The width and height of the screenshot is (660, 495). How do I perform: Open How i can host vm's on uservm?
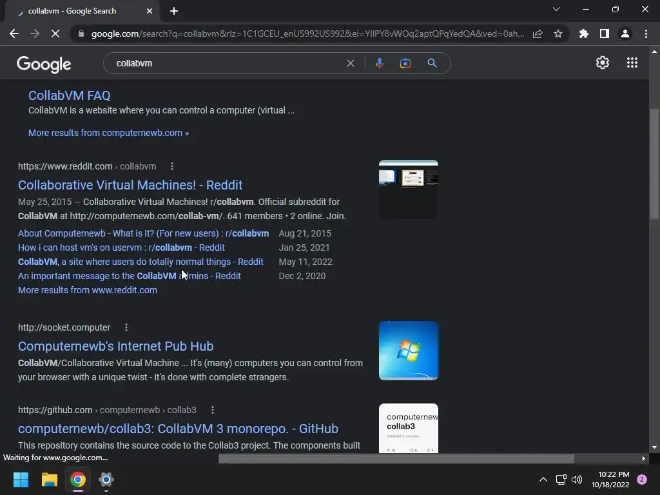tap(121, 247)
